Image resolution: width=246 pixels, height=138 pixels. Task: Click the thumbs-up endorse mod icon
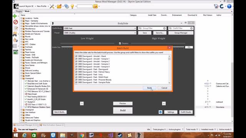click(15, 40)
